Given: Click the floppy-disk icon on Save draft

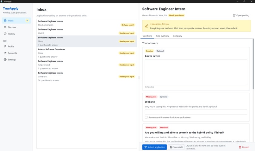Looking at the screenshot, I should (171, 147).
